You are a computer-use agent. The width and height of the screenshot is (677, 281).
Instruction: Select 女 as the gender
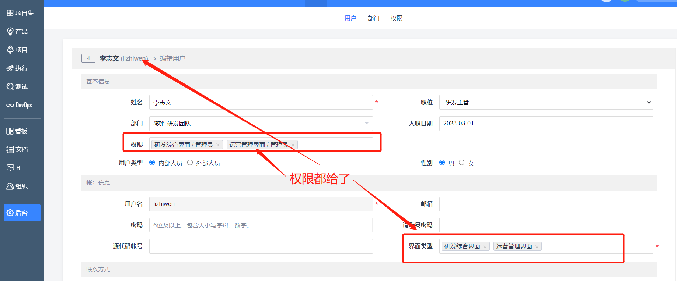(x=461, y=163)
